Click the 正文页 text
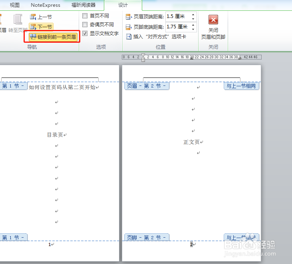The image size is (292, 264). 191,142
